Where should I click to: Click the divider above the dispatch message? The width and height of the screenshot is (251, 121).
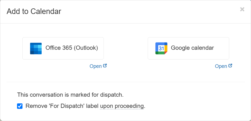coord(126,82)
